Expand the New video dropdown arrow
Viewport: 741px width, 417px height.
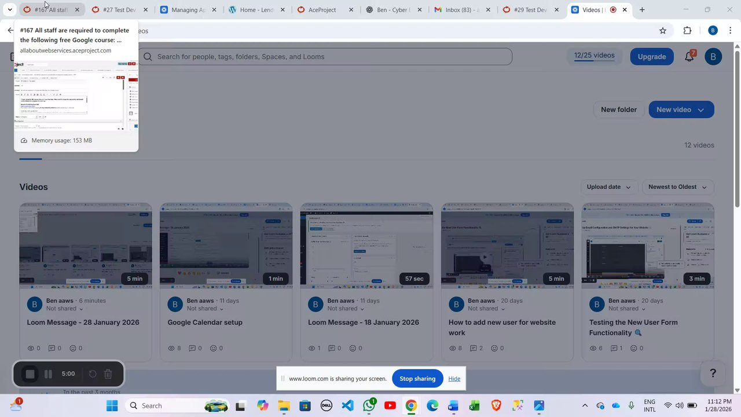[x=701, y=109]
